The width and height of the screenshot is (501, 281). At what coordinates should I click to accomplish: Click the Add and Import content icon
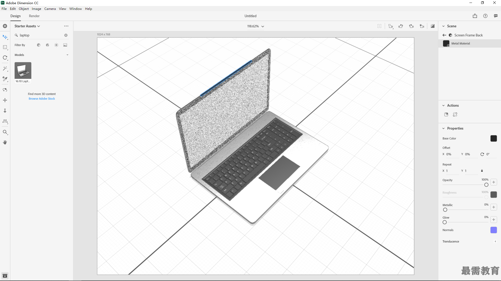[x=5, y=26]
